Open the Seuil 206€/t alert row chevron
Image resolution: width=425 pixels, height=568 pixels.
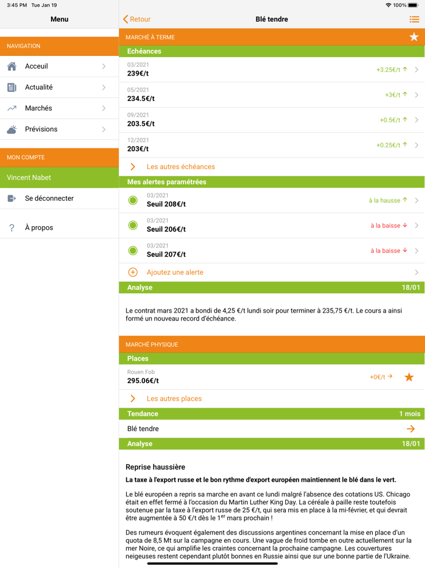point(416,226)
